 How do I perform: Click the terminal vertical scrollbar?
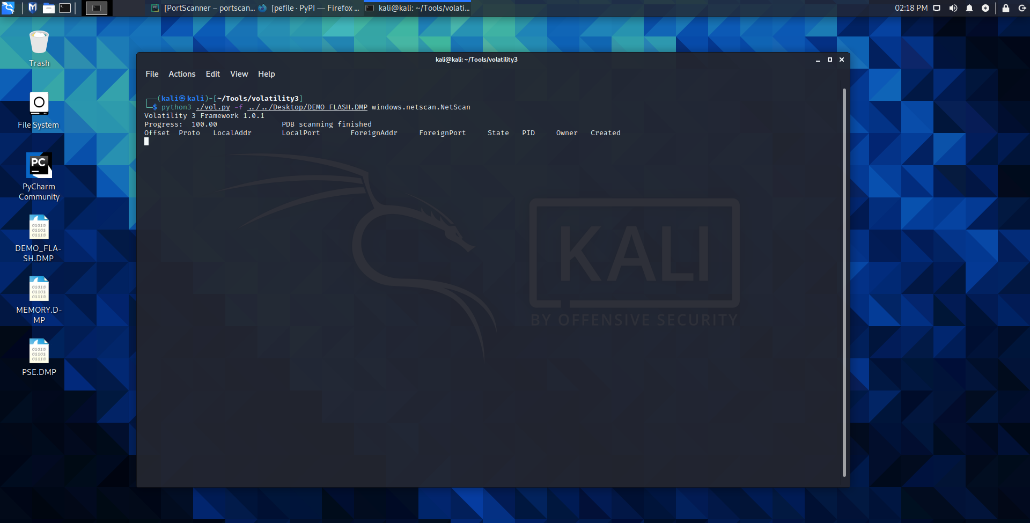844,282
